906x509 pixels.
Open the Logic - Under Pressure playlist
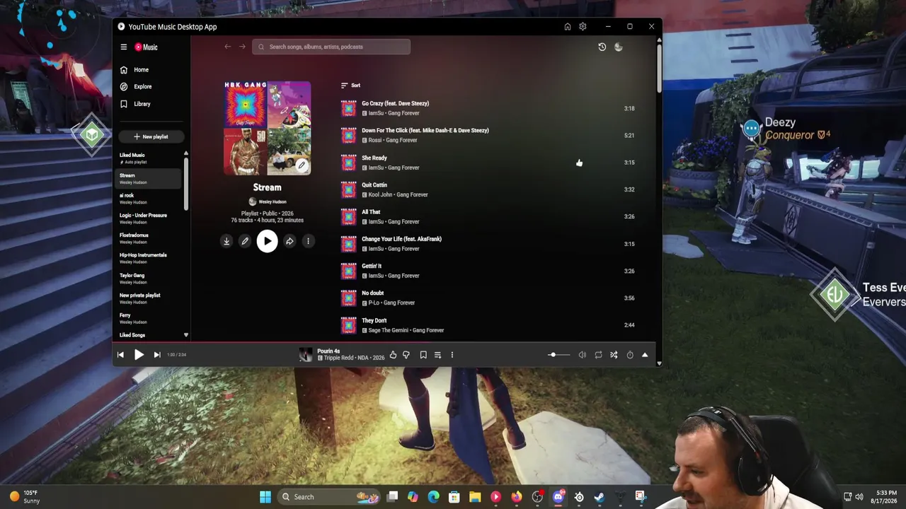point(149,218)
